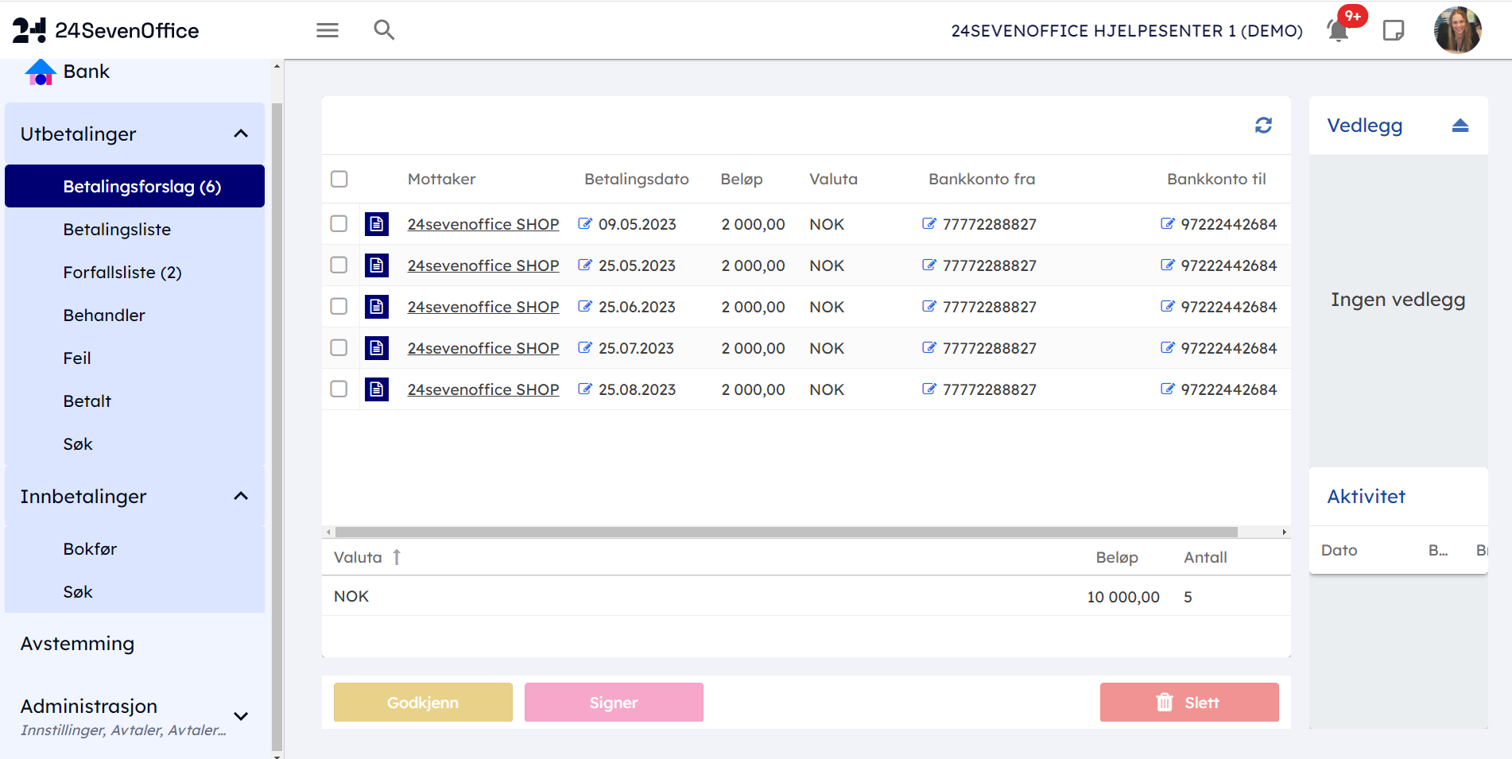
Task: Edit the from-account on the 25.07.2023 row
Action: [929, 348]
